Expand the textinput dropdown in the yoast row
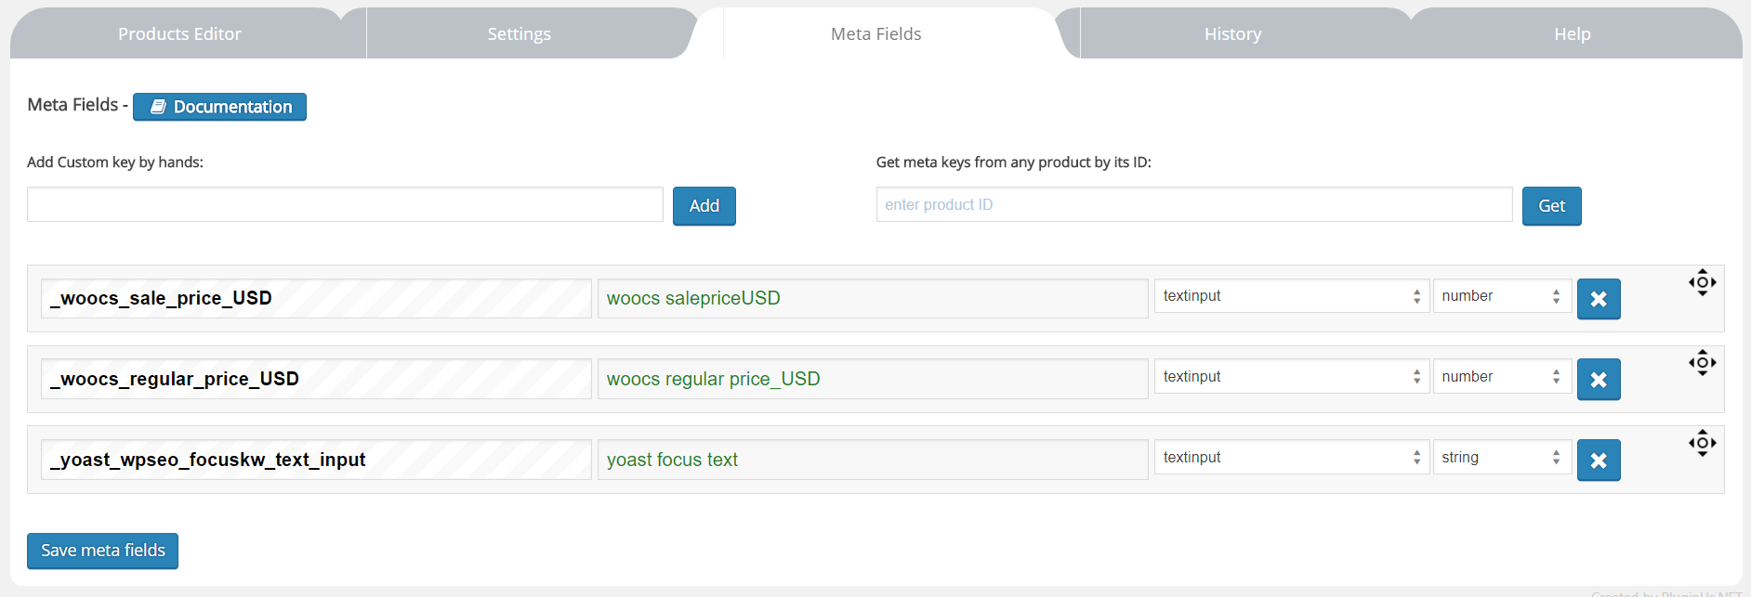The height and width of the screenshot is (597, 1751). [1291, 458]
